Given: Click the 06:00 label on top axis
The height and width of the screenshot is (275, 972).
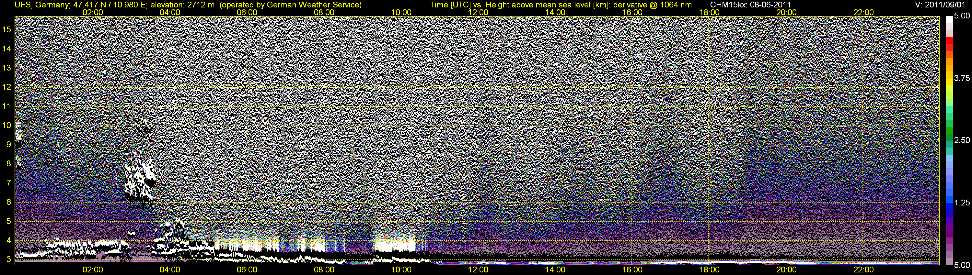Looking at the screenshot, I should [x=247, y=12].
